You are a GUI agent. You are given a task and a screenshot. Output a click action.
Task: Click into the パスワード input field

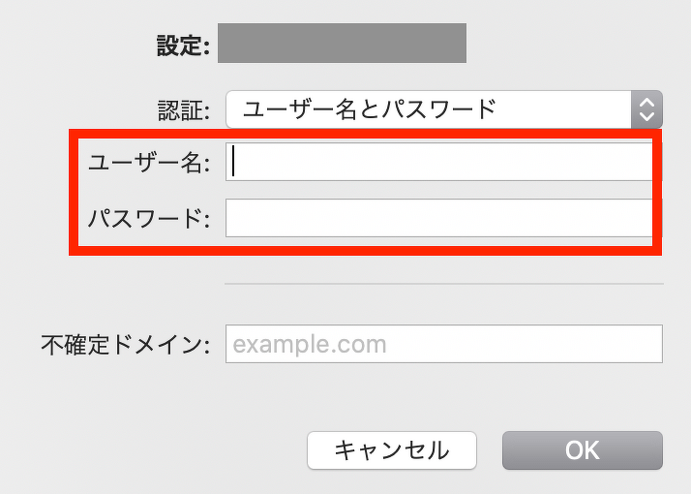[438, 218]
